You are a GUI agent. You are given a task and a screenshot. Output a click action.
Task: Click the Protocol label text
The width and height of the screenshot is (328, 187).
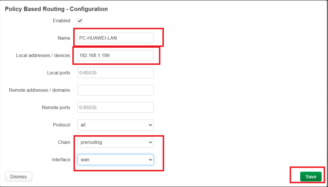[x=61, y=125]
